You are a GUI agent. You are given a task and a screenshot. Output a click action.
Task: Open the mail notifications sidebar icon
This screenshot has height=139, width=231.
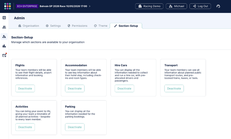[x=4, y=55]
